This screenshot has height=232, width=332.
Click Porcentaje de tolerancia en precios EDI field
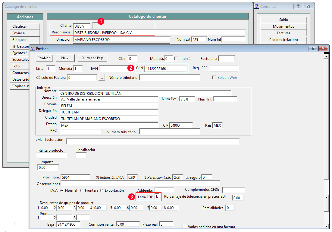[238, 198]
